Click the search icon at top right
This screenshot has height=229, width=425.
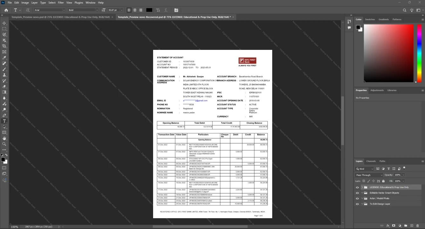[405, 10]
